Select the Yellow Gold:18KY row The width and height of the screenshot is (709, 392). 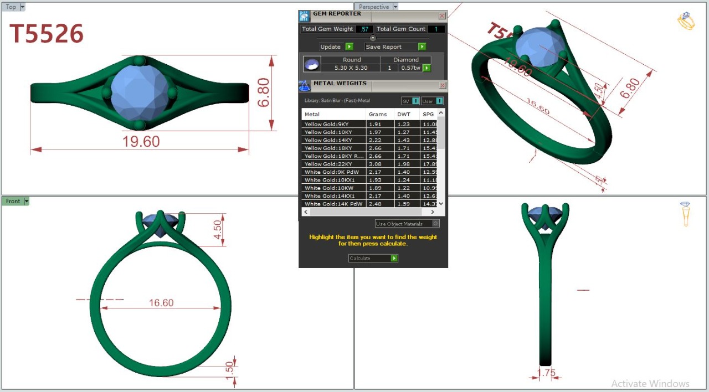[333, 148]
